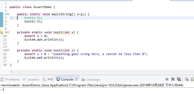Click the test2(-3); call in main
The image size is (194, 94).
click(x=33, y=21)
